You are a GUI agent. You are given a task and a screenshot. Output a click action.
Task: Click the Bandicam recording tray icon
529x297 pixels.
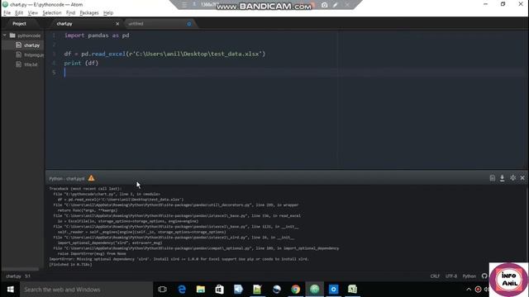click(478, 290)
